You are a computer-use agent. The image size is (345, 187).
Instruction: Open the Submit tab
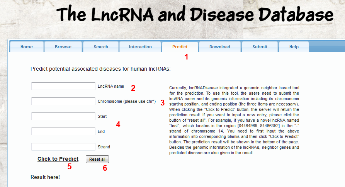click(260, 47)
